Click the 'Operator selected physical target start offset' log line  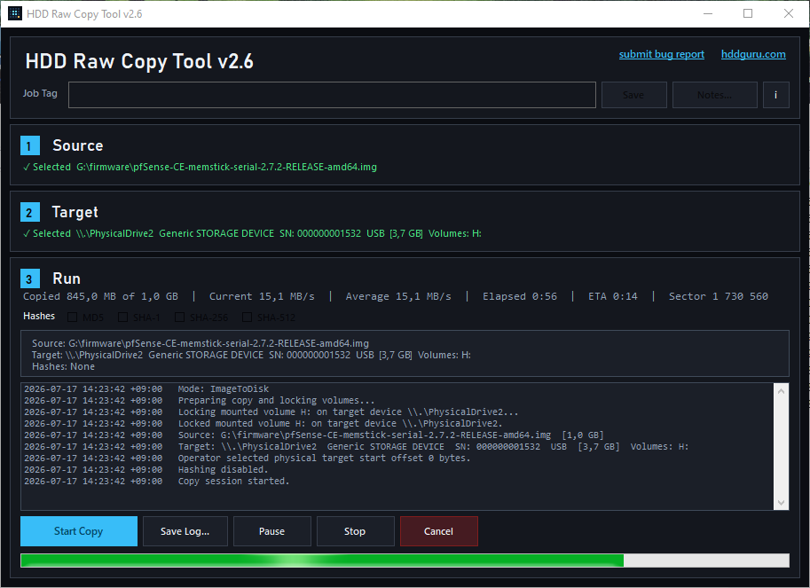pyautogui.click(x=325, y=458)
